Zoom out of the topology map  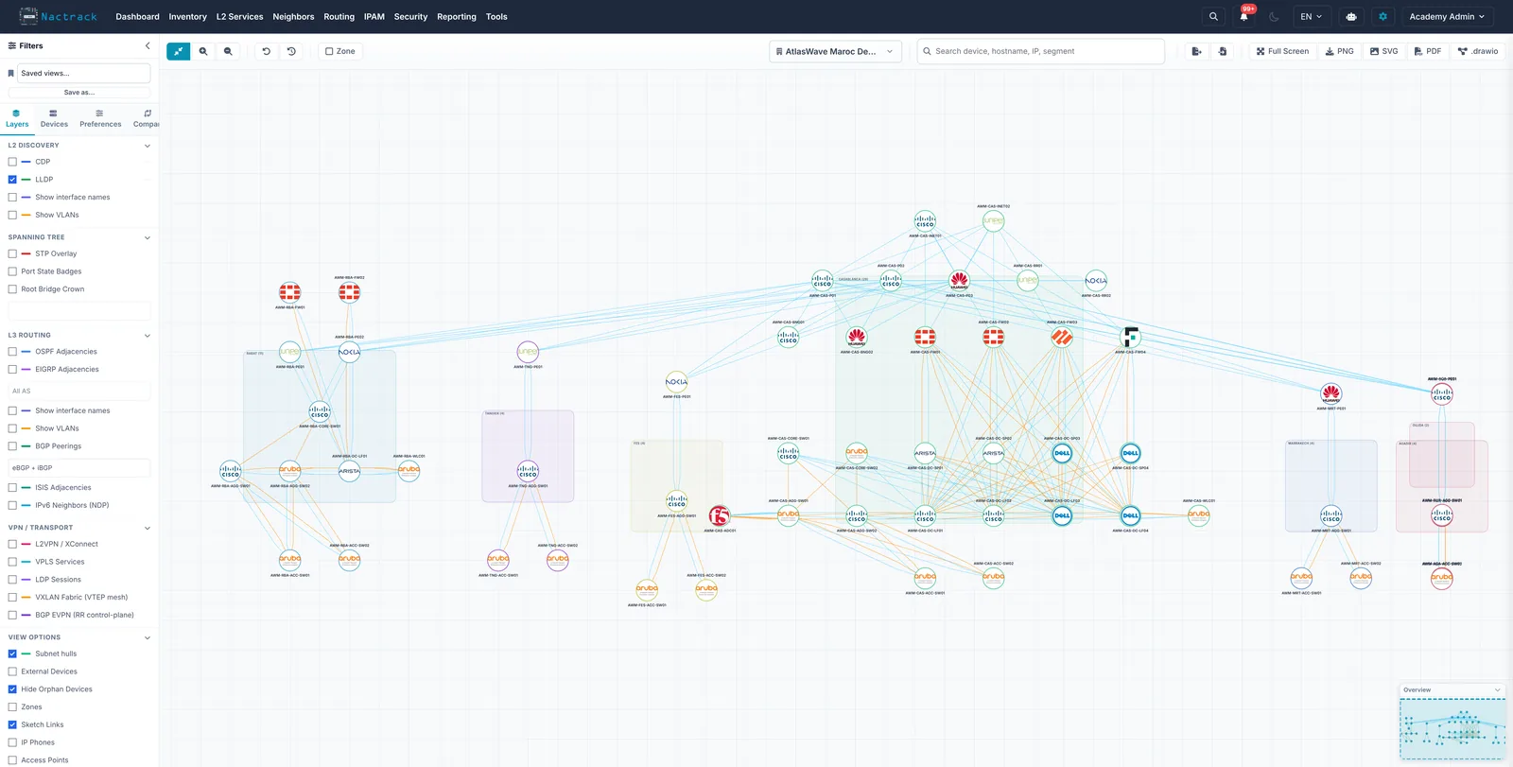pyautogui.click(x=228, y=51)
